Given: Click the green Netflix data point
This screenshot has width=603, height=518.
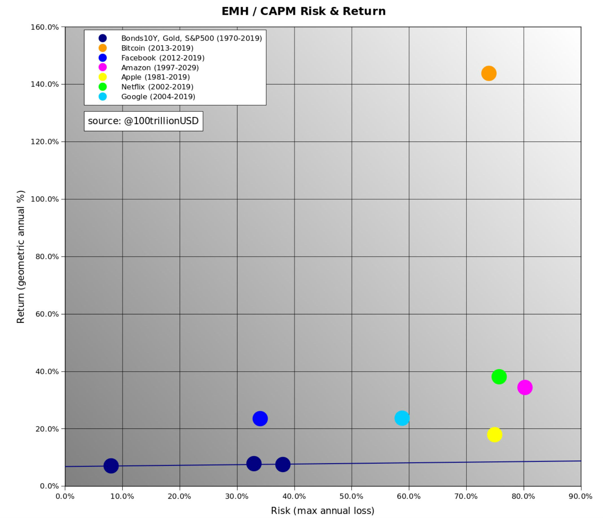Looking at the screenshot, I should click(x=499, y=376).
